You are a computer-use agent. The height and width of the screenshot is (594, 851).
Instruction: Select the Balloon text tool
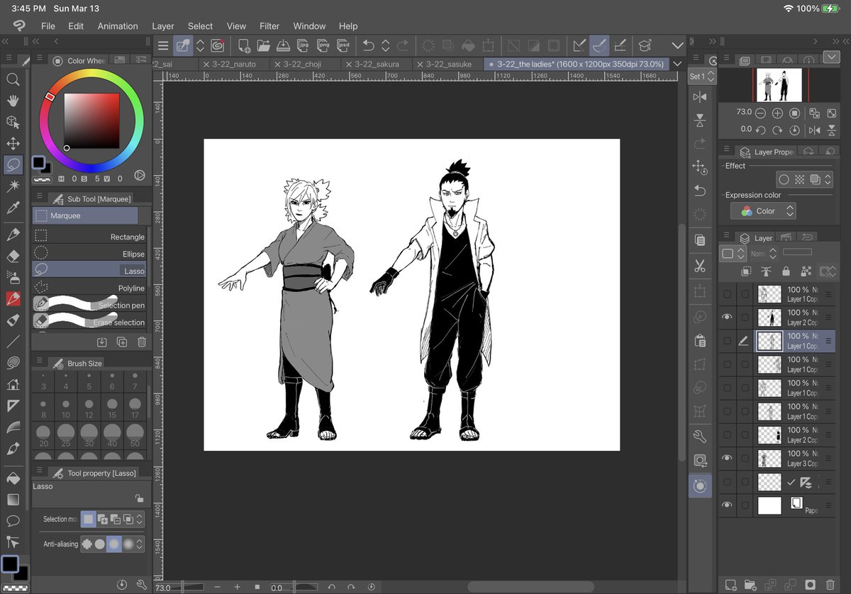pos(13,520)
